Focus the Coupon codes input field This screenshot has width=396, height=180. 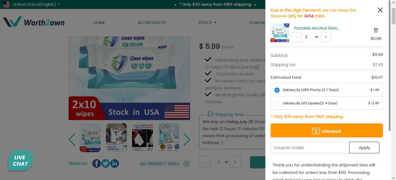310,148
